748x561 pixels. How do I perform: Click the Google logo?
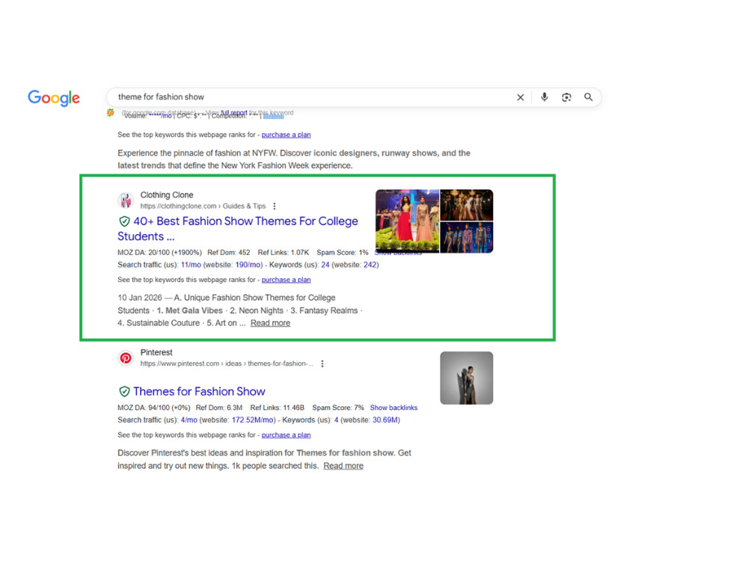(x=54, y=98)
